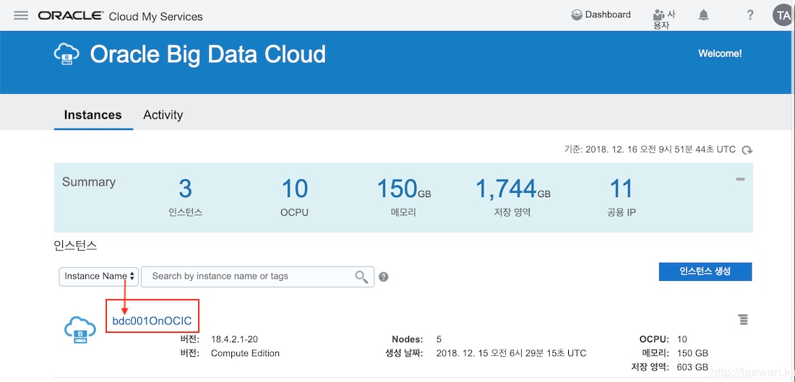Click the summary value 1,744 GB 저장 영역
The width and height of the screenshot is (795, 382).
[x=512, y=199]
